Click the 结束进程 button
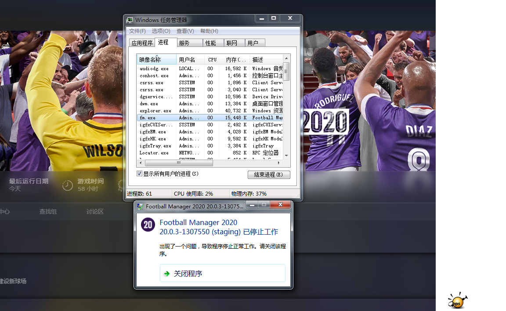Viewport: 506px width, 311px height. pyautogui.click(x=269, y=175)
